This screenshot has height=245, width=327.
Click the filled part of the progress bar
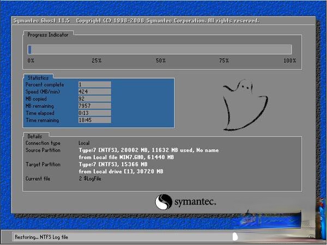(29, 50)
